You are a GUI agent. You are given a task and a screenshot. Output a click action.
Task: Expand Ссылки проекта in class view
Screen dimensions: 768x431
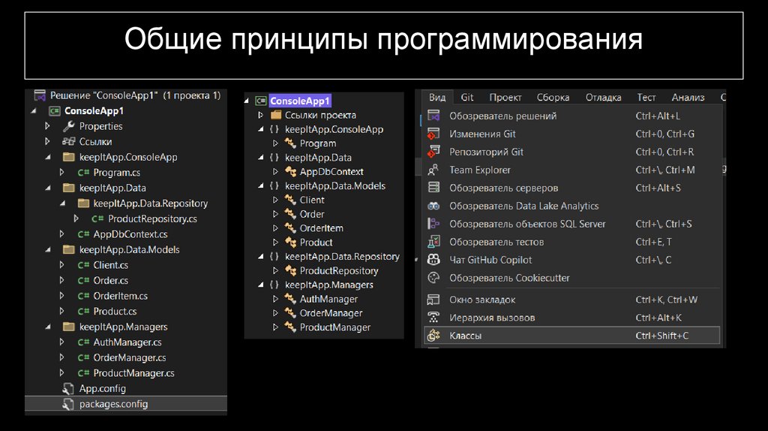[x=261, y=115]
